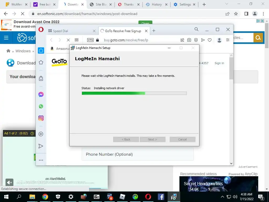Click Opera address bar URL buy.goto.com
The width and height of the screenshot is (269, 202).
coord(126,40)
